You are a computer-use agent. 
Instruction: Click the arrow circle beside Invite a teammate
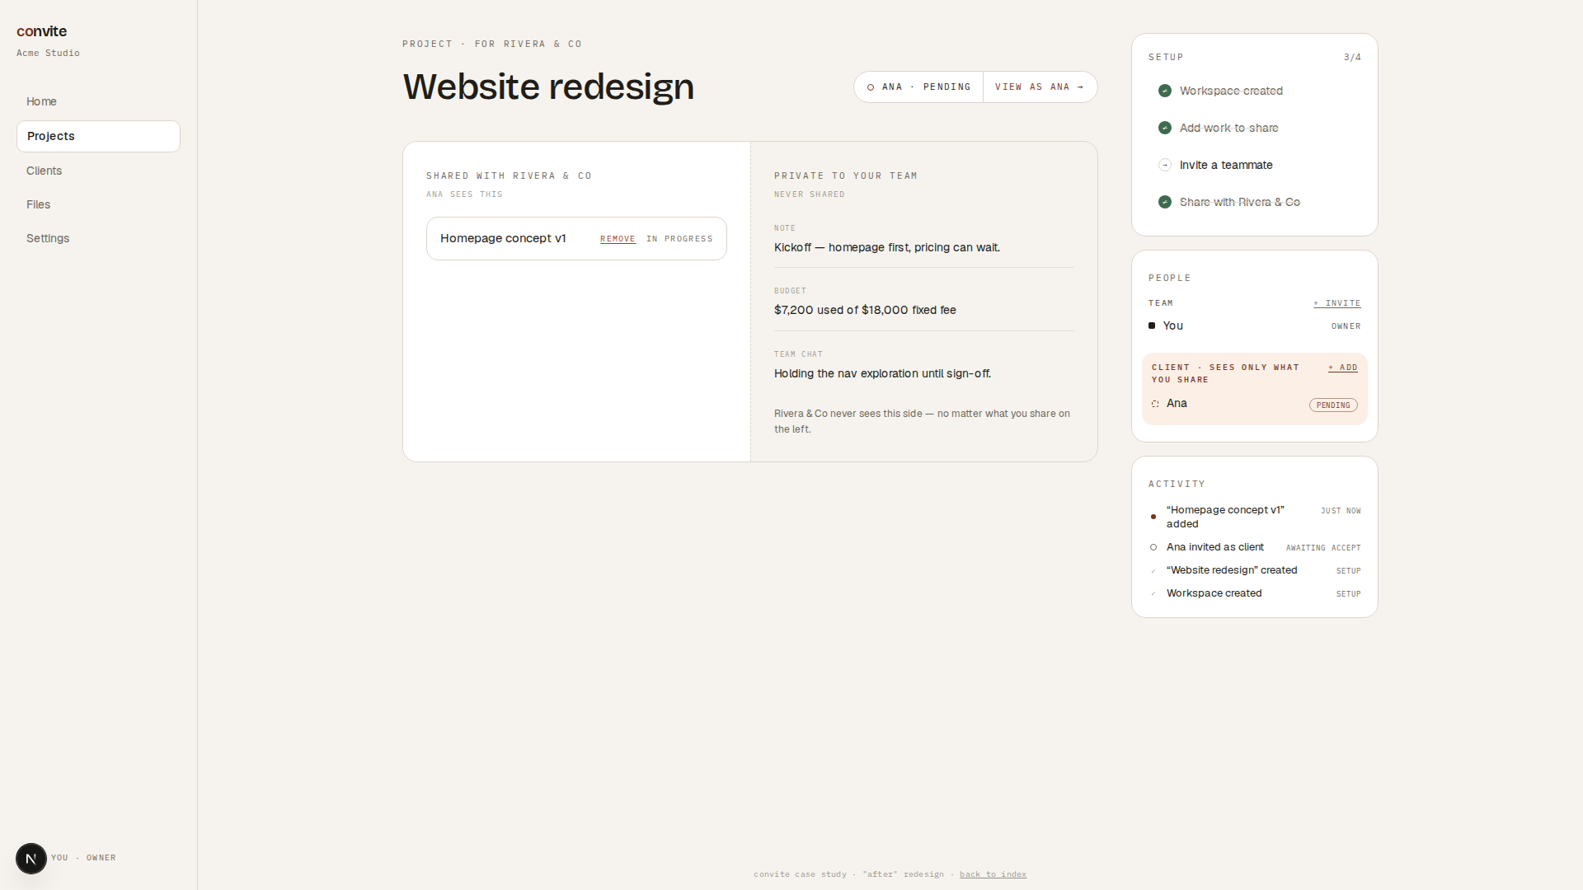[1165, 165]
